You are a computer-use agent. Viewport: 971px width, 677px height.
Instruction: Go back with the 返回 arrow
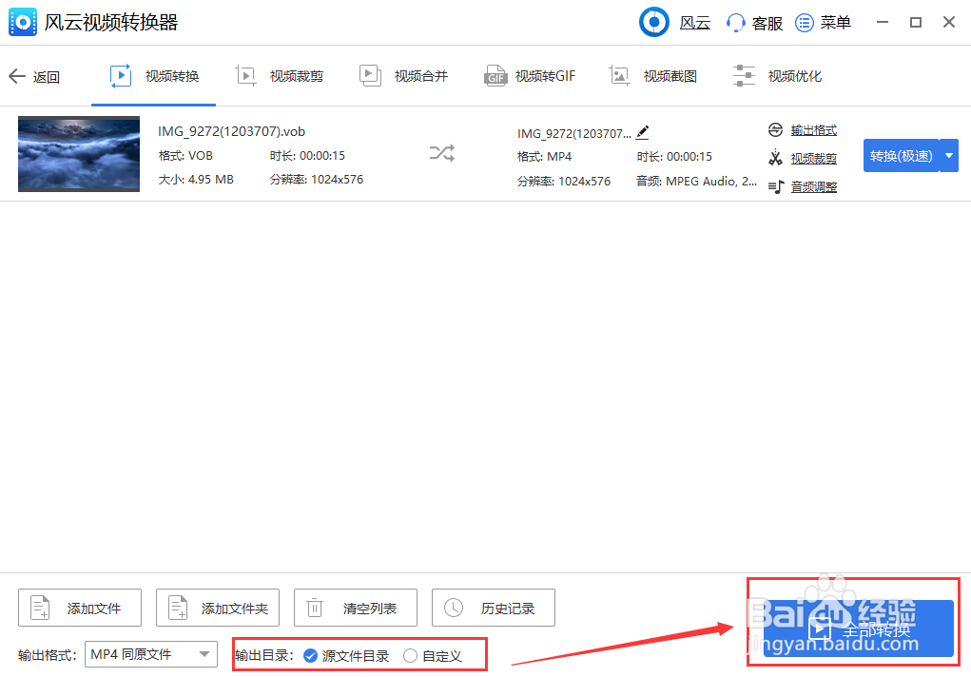point(17,76)
